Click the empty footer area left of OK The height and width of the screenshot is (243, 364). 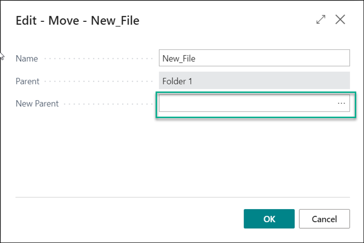130,219
